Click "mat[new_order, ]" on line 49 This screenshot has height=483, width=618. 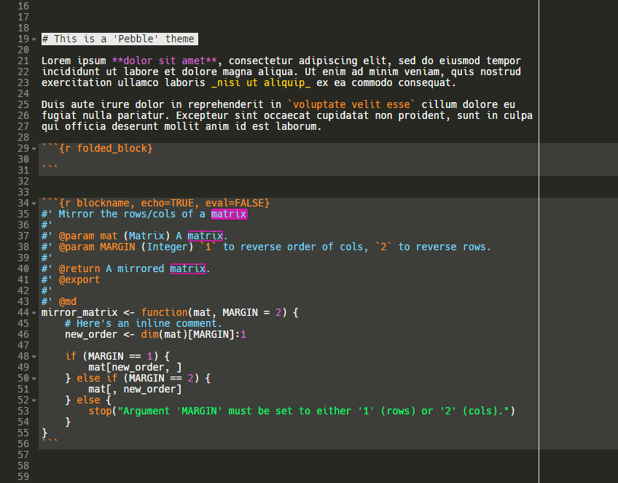tap(136, 367)
